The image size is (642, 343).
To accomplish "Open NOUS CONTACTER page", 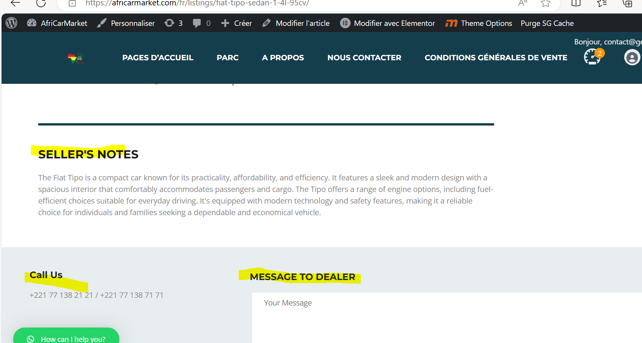I will (364, 58).
